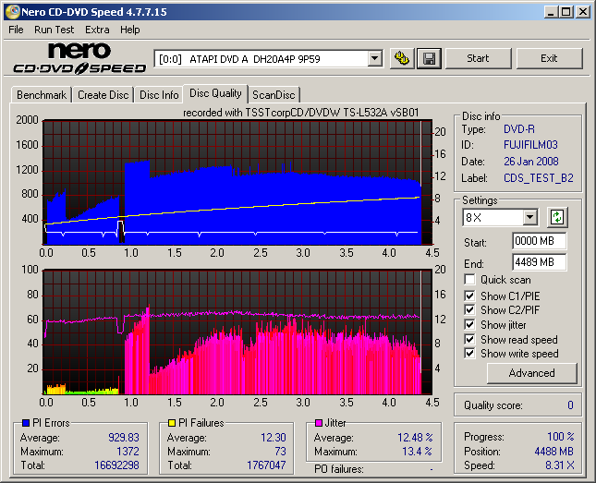Disable Show read speed checkbox

coord(469,339)
